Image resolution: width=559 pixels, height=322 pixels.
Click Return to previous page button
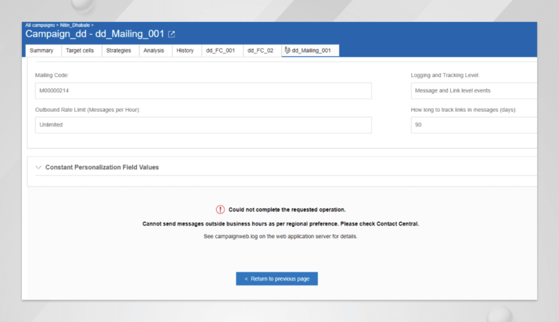[x=276, y=278]
